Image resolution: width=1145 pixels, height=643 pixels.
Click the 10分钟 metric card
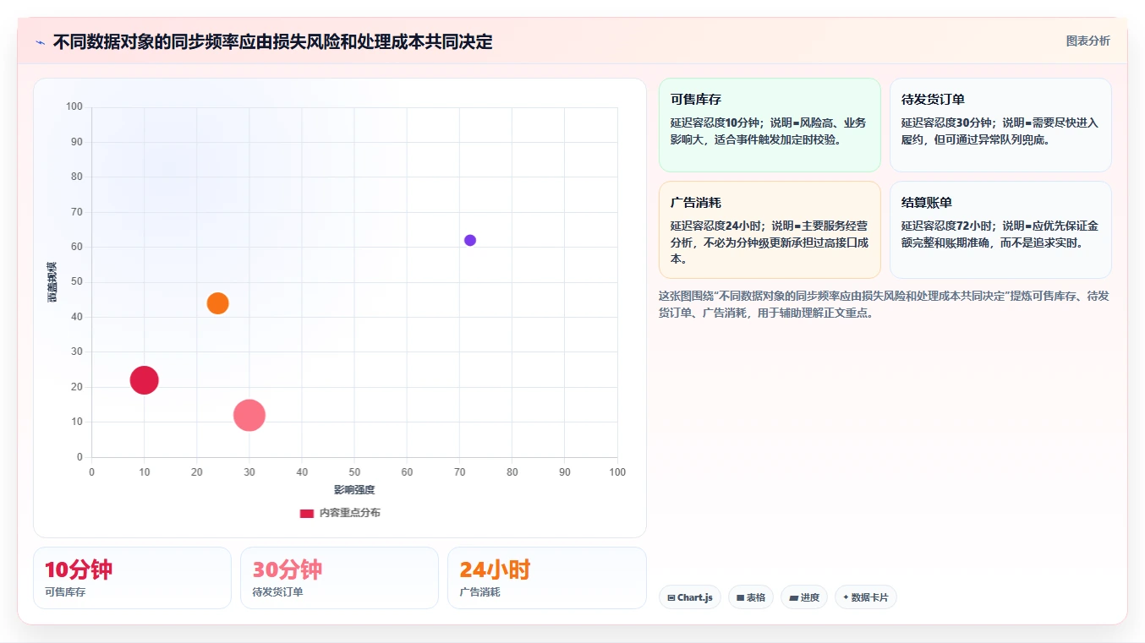coord(132,578)
